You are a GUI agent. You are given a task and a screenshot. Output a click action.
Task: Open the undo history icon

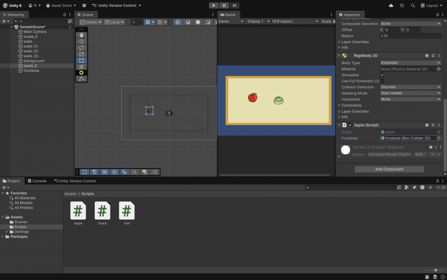coord(402,5)
